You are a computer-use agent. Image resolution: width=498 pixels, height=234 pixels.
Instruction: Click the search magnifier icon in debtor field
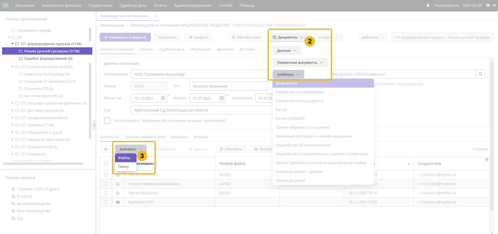(x=481, y=74)
